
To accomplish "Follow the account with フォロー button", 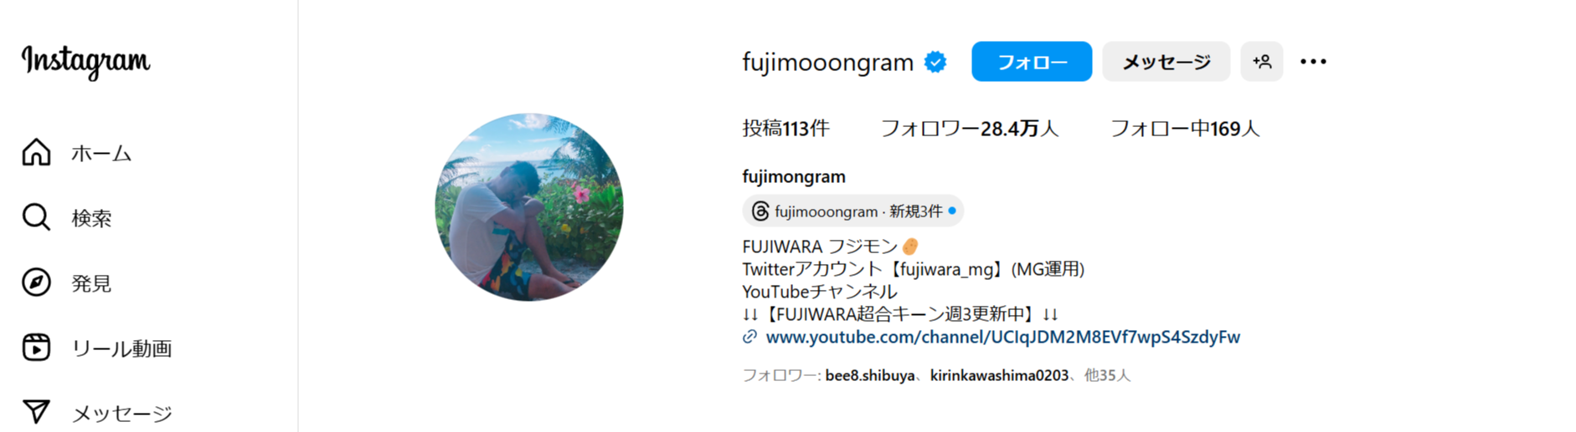I will (1032, 62).
